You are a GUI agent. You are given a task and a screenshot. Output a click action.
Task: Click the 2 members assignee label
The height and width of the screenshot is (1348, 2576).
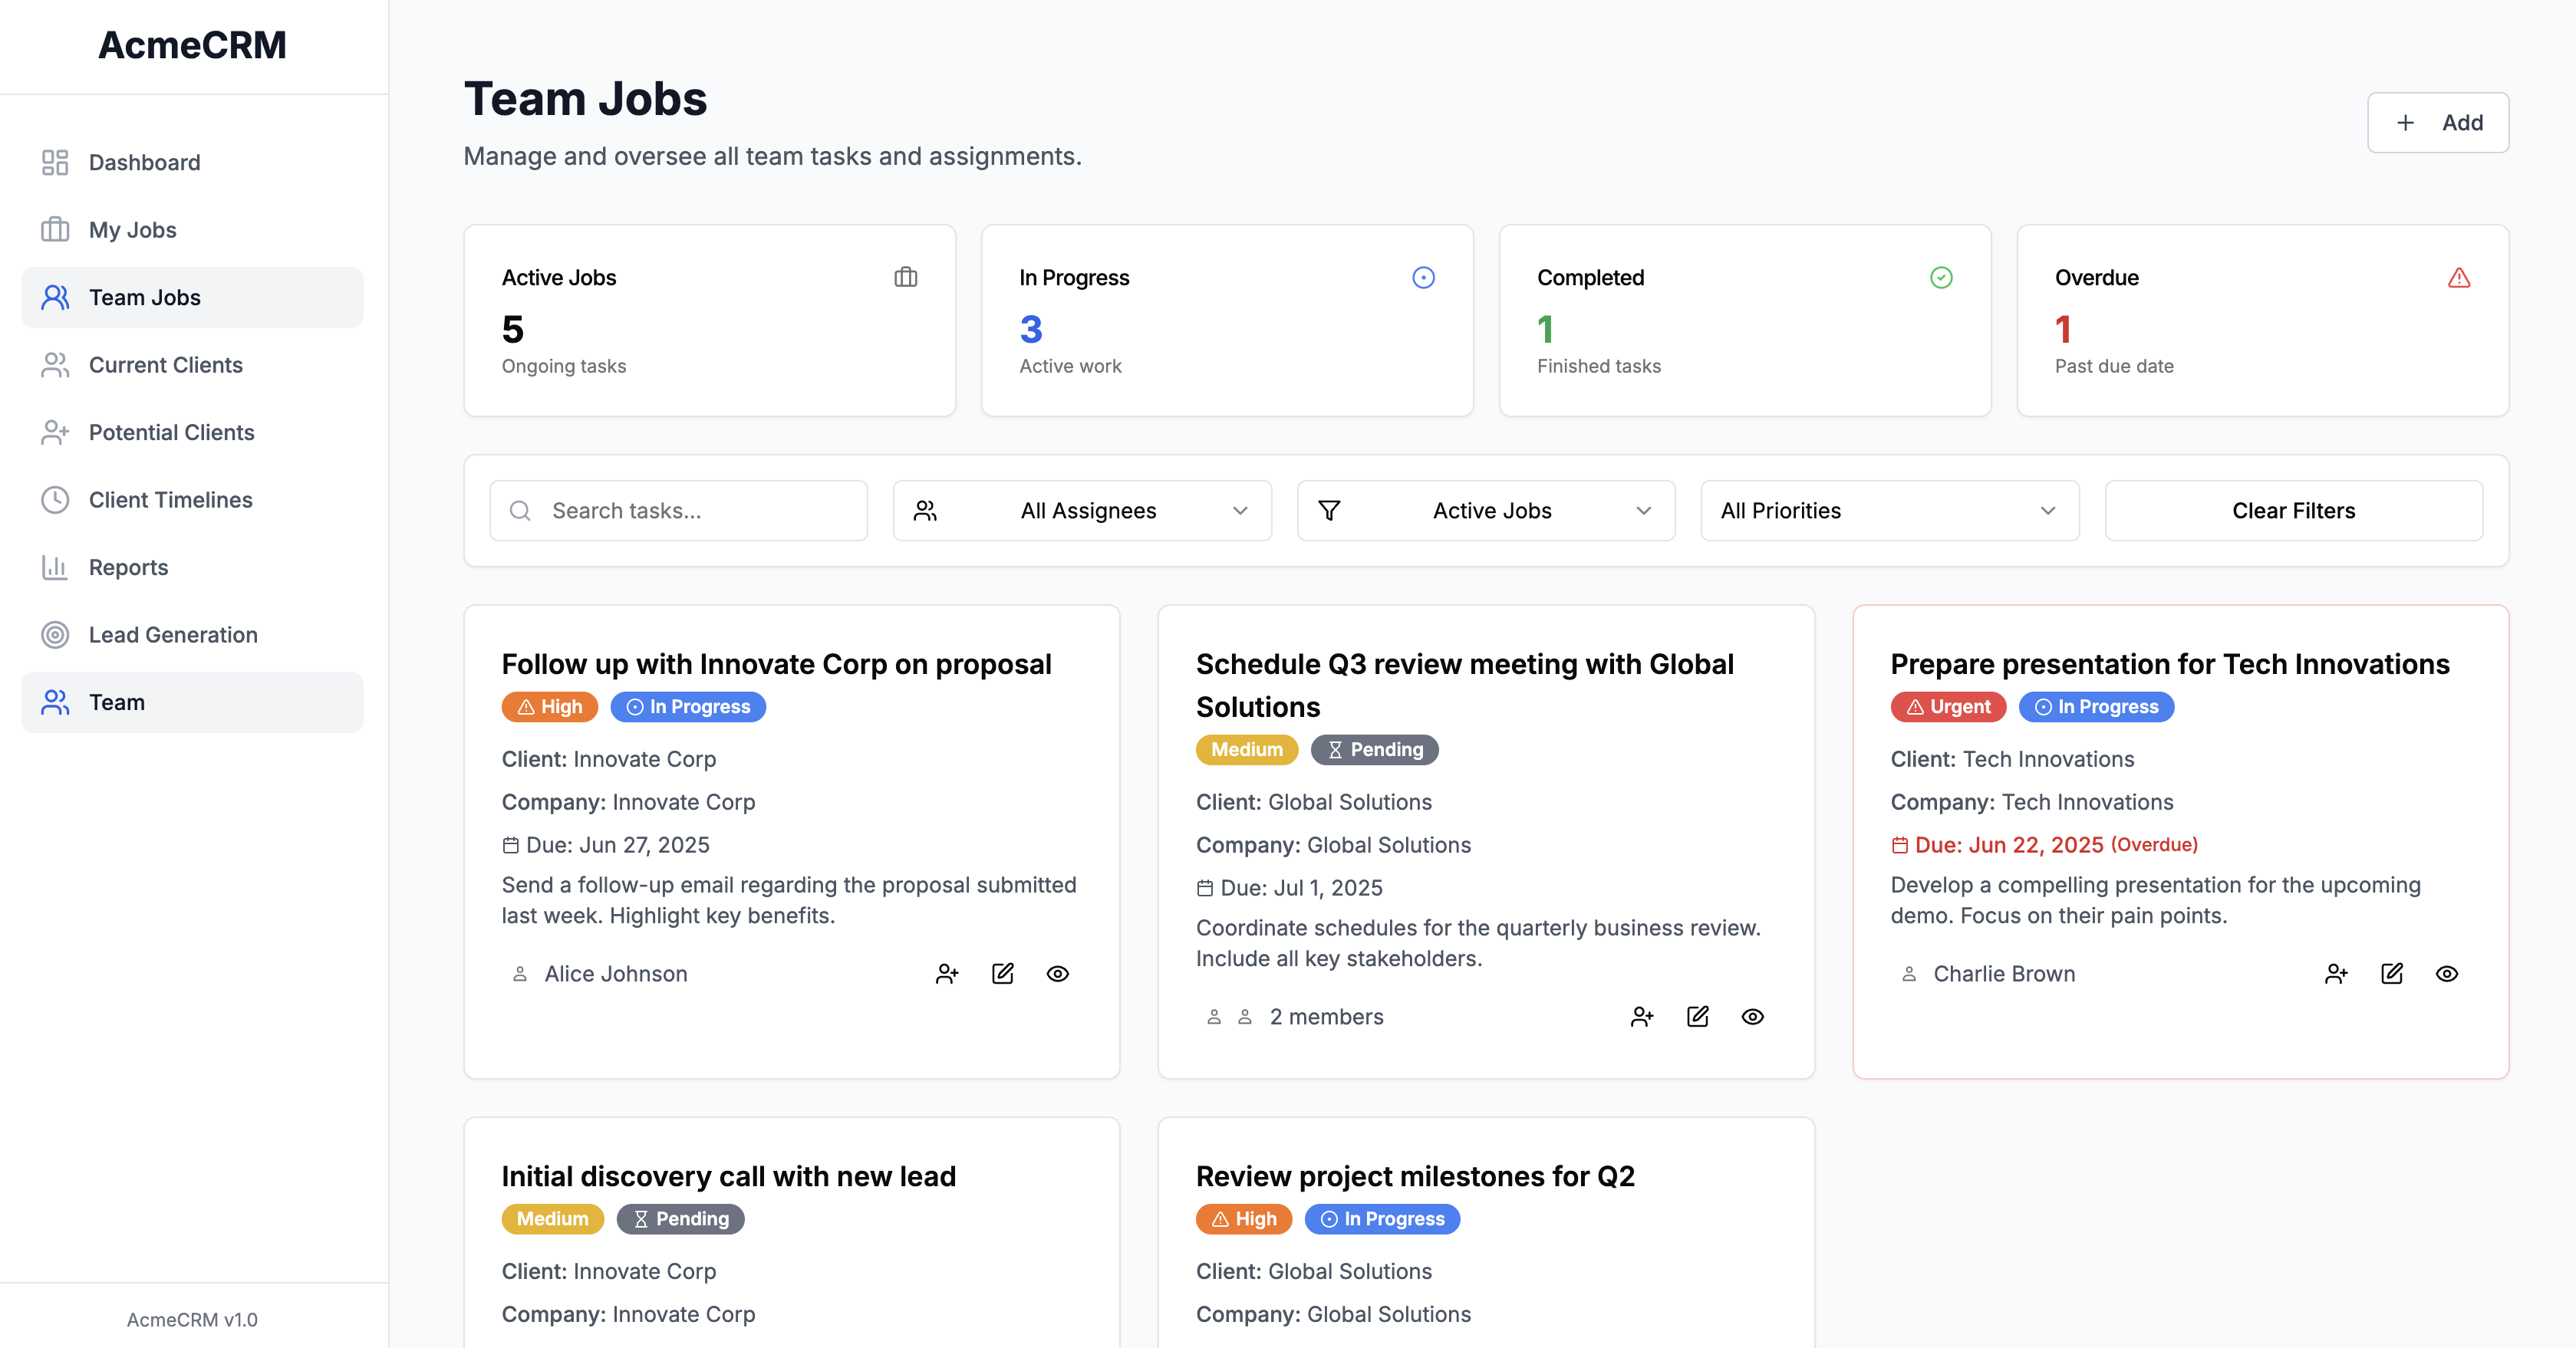1326,1016
